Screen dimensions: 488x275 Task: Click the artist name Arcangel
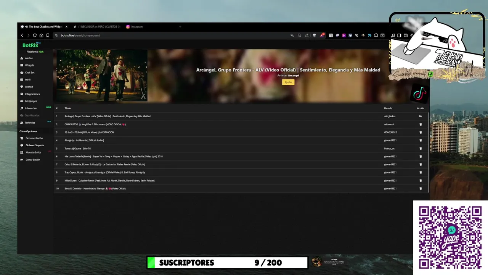294,76
